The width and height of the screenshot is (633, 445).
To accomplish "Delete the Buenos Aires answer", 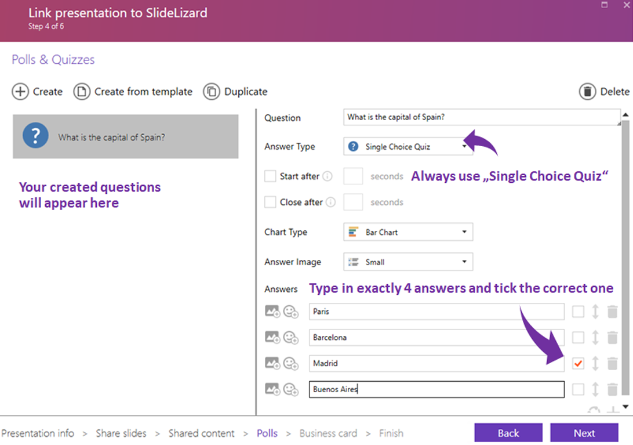I will pyautogui.click(x=612, y=389).
